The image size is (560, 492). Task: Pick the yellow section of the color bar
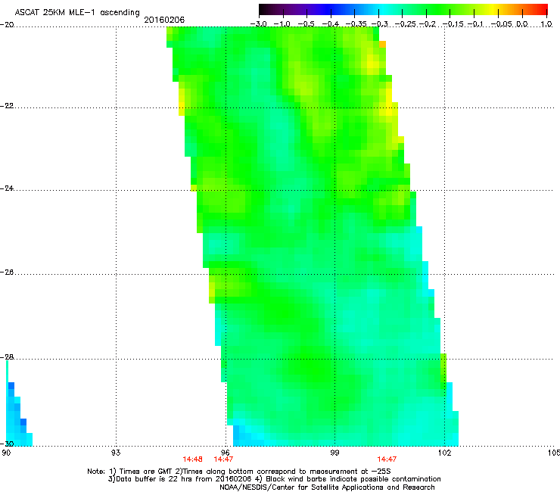tap(494, 10)
